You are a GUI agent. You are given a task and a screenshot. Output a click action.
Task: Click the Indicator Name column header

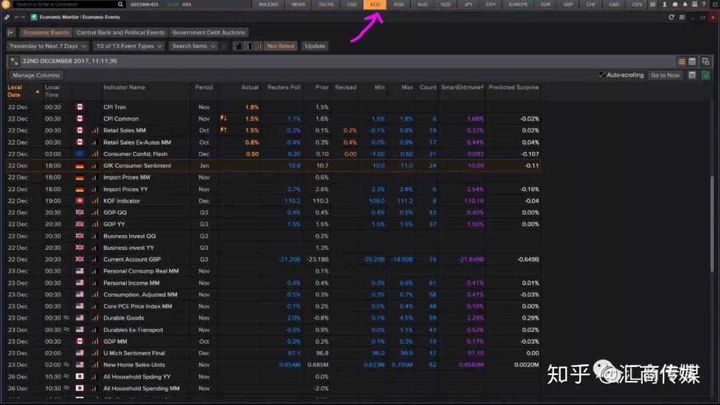pos(124,87)
